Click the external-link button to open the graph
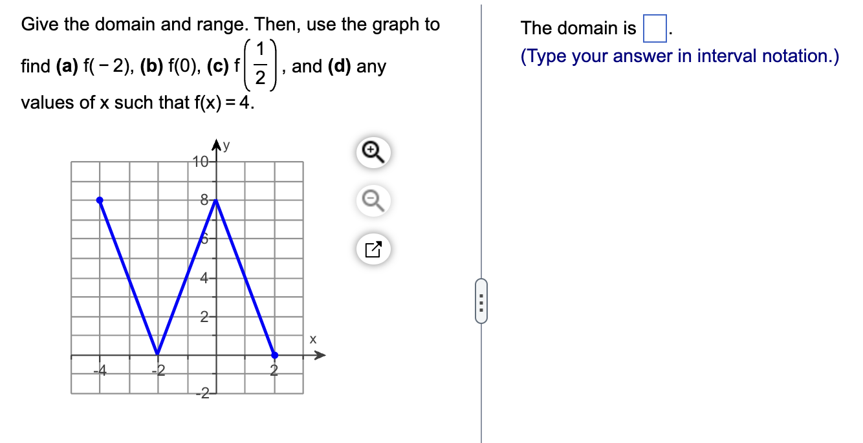Screen dimensions: 863x443 pos(373,248)
